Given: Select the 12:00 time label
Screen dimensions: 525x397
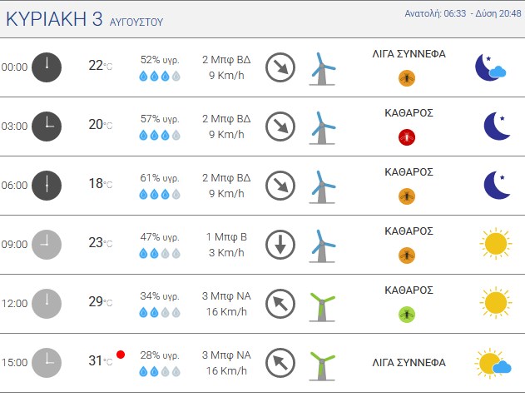Looking at the screenshot, I should coord(14,304).
